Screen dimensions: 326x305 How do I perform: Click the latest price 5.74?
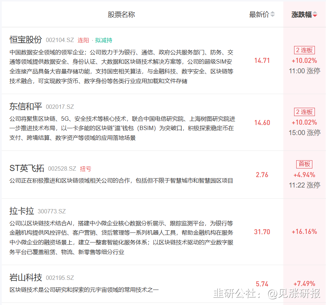click(262, 284)
